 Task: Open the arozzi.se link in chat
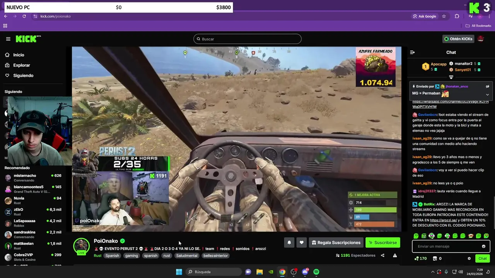[x=443, y=220]
